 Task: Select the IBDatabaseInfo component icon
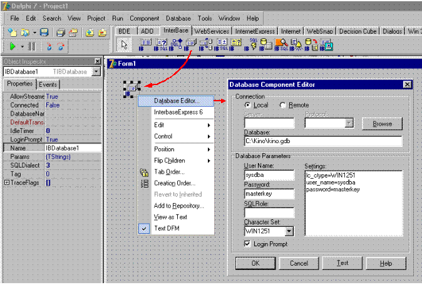pos(266,44)
